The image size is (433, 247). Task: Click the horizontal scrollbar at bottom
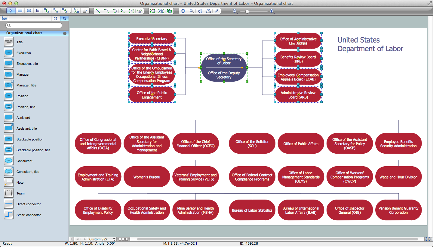pyautogui.click(x=277, y=239)
